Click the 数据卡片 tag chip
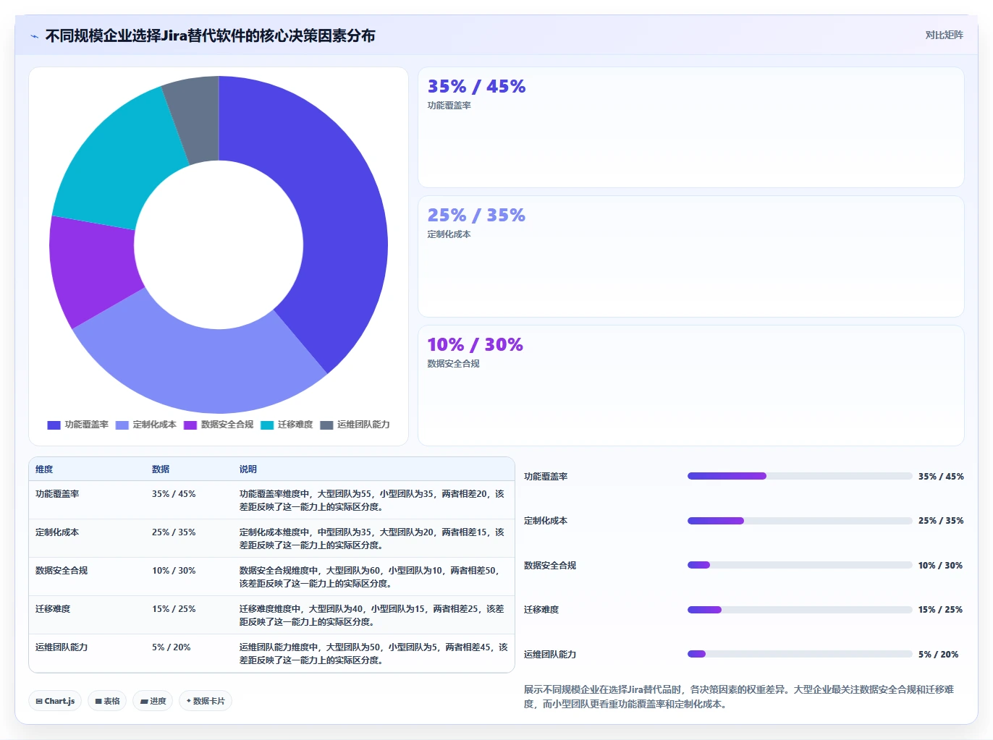Image resolution: width=993 pixels, height=740 pixels. (x=206, y=701)
